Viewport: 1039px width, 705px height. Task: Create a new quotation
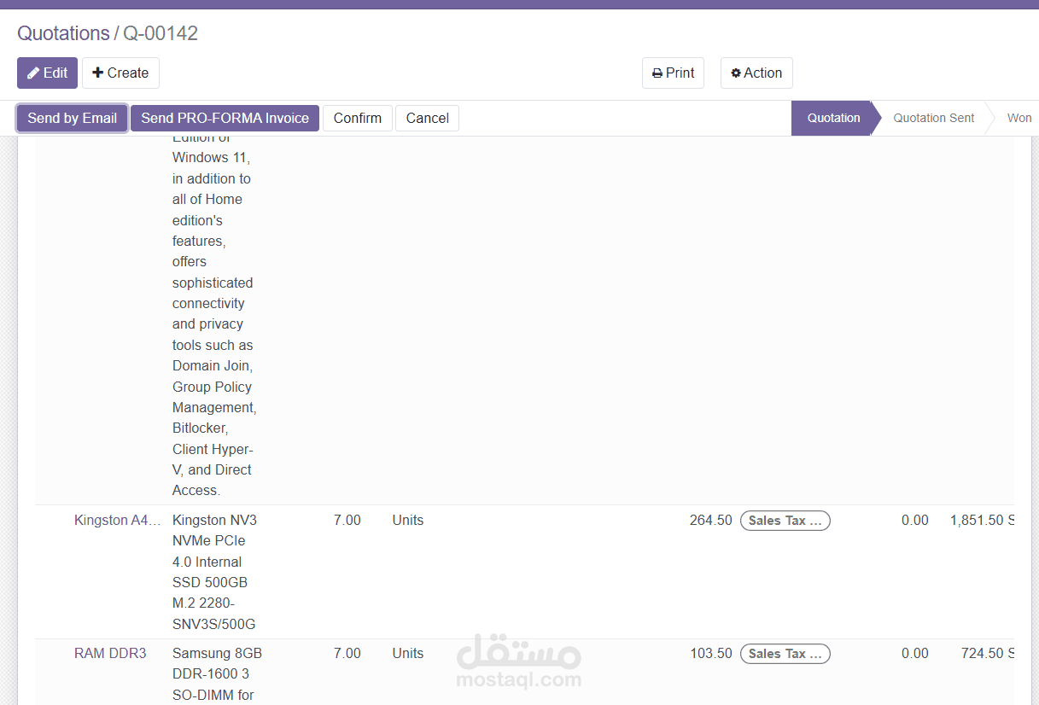click(120, 73)
